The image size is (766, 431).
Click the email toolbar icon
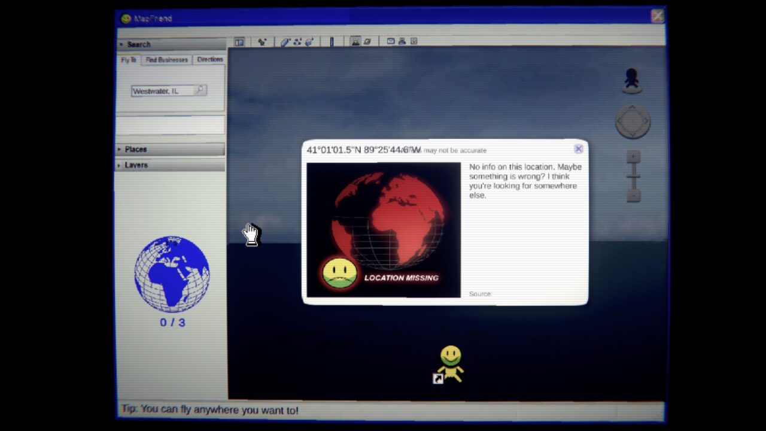click(x=391, y=41)
